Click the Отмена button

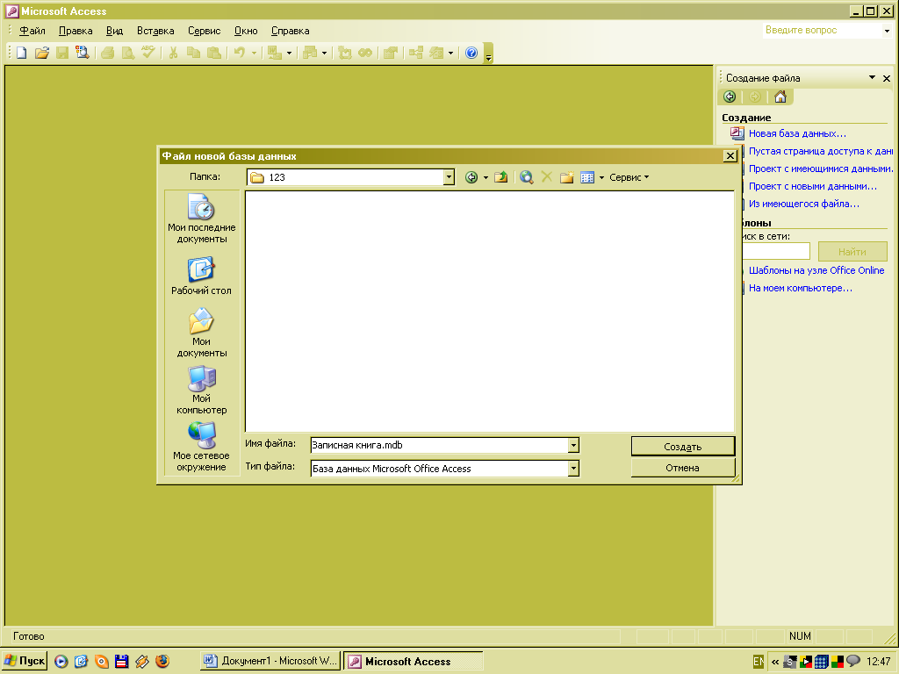coord(683,468)
